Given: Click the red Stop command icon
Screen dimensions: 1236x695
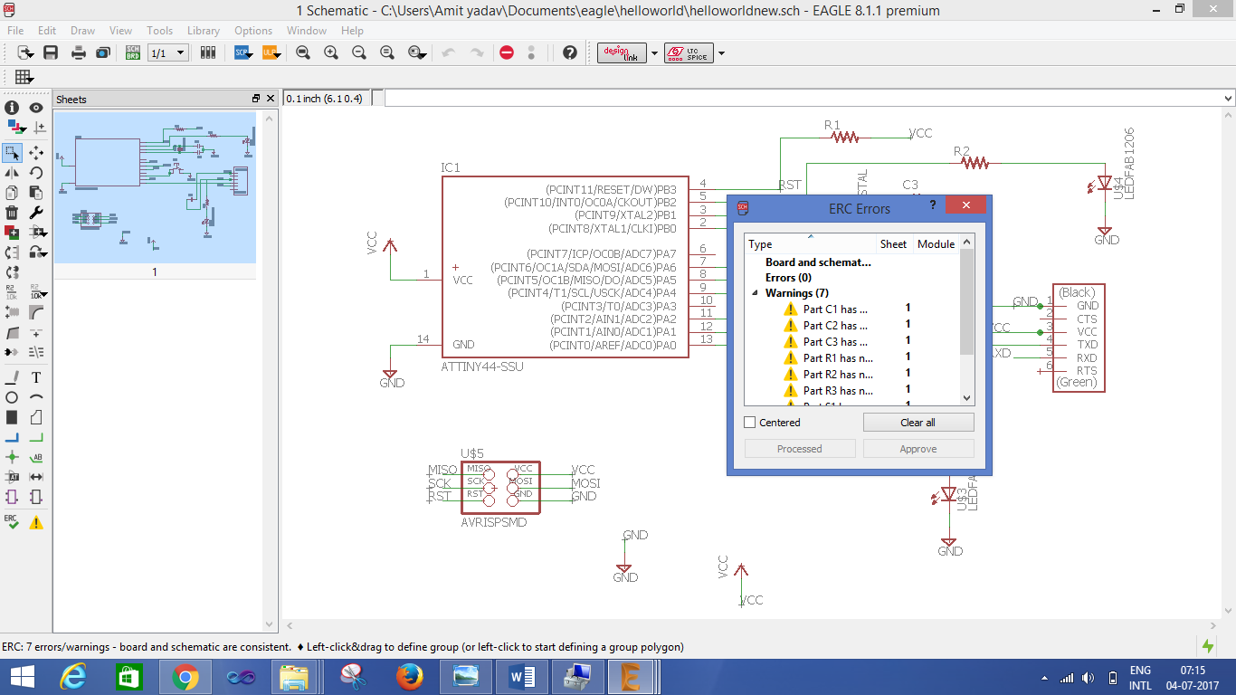Looking at the screenshot, I should [507, 52].
